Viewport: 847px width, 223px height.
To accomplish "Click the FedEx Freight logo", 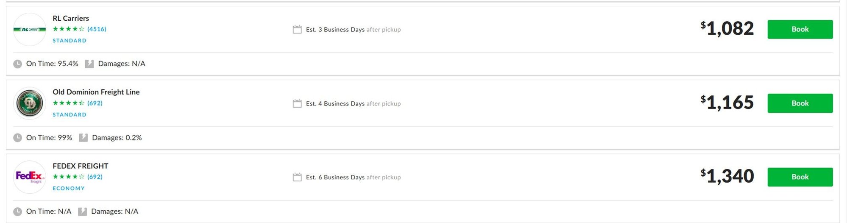I will [30, 177].
